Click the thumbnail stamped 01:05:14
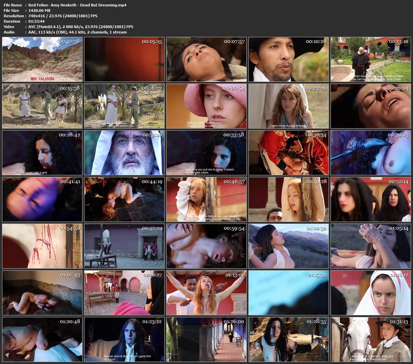This screenshot has height=364, width=413. [x=371, y=246]
